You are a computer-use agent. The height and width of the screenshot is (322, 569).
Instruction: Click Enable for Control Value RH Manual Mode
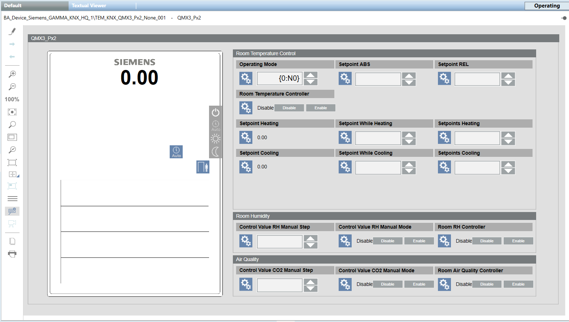point(419,241)
